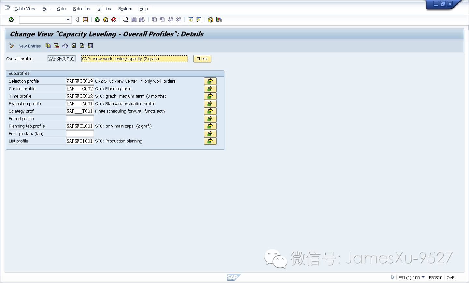Viewport: 469px width, 283px height.
Task: Click the Customize Local Layout icon
Action: point(219,20)
